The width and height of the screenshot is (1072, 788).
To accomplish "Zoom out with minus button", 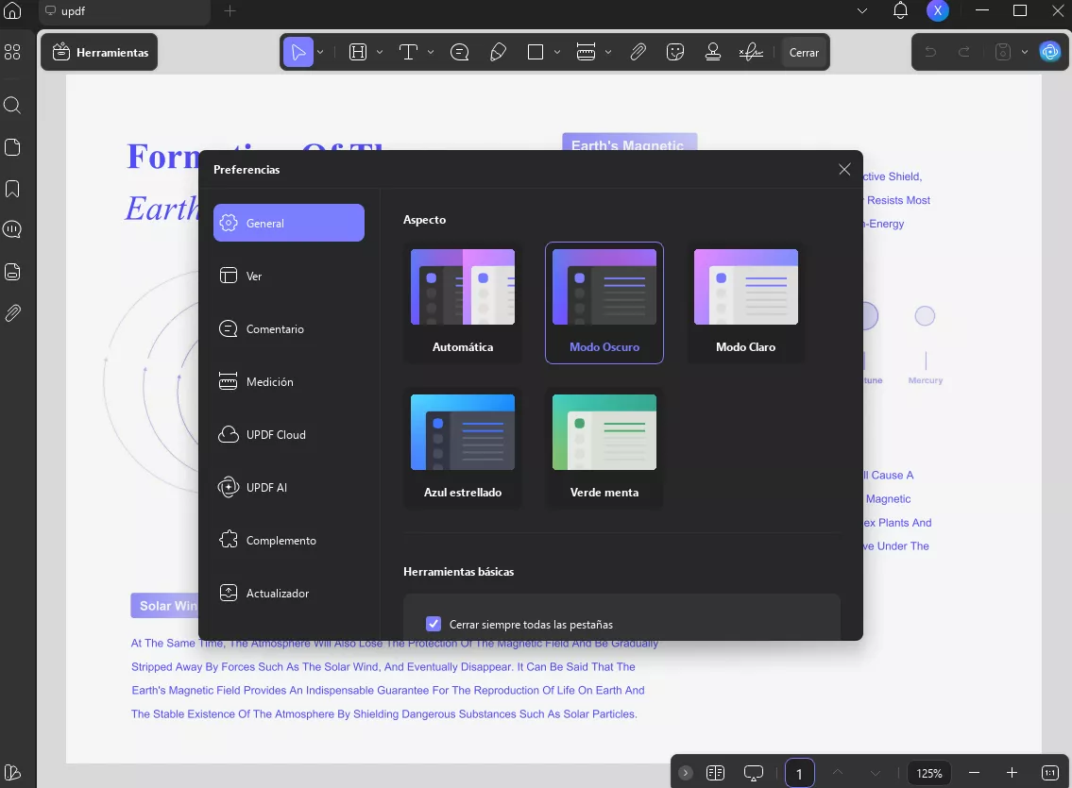I will tap(974, 772).
